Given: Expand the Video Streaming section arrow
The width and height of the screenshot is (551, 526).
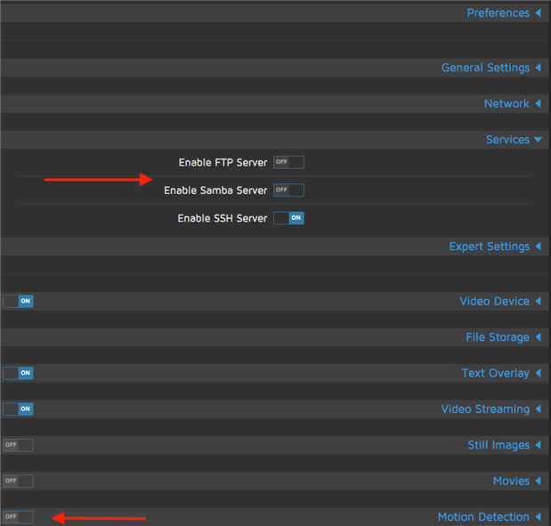Looking at the screenshot, I should (538, 409).
